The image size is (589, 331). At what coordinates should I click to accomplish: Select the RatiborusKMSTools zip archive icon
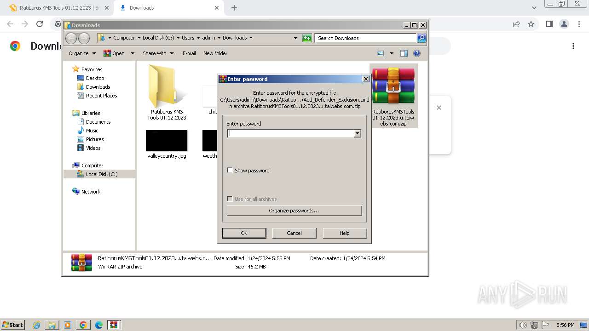click(x=393, y=96)
